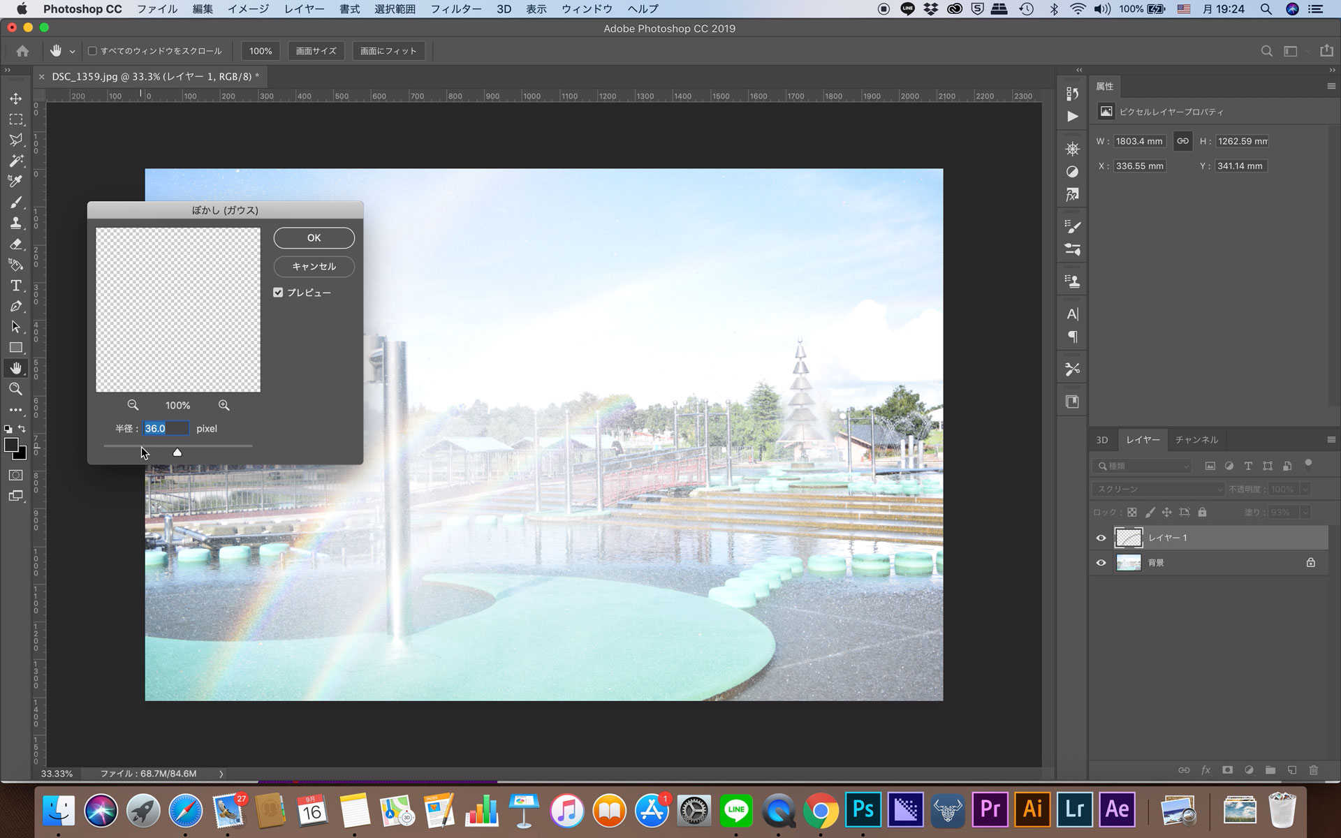Click the 100% zoom button
Image resolution: width=1341 pixels, height=838 pixels.
tap(261, 51)
